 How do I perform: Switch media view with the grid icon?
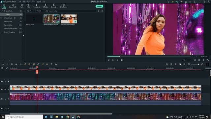(x=103, y=11)
